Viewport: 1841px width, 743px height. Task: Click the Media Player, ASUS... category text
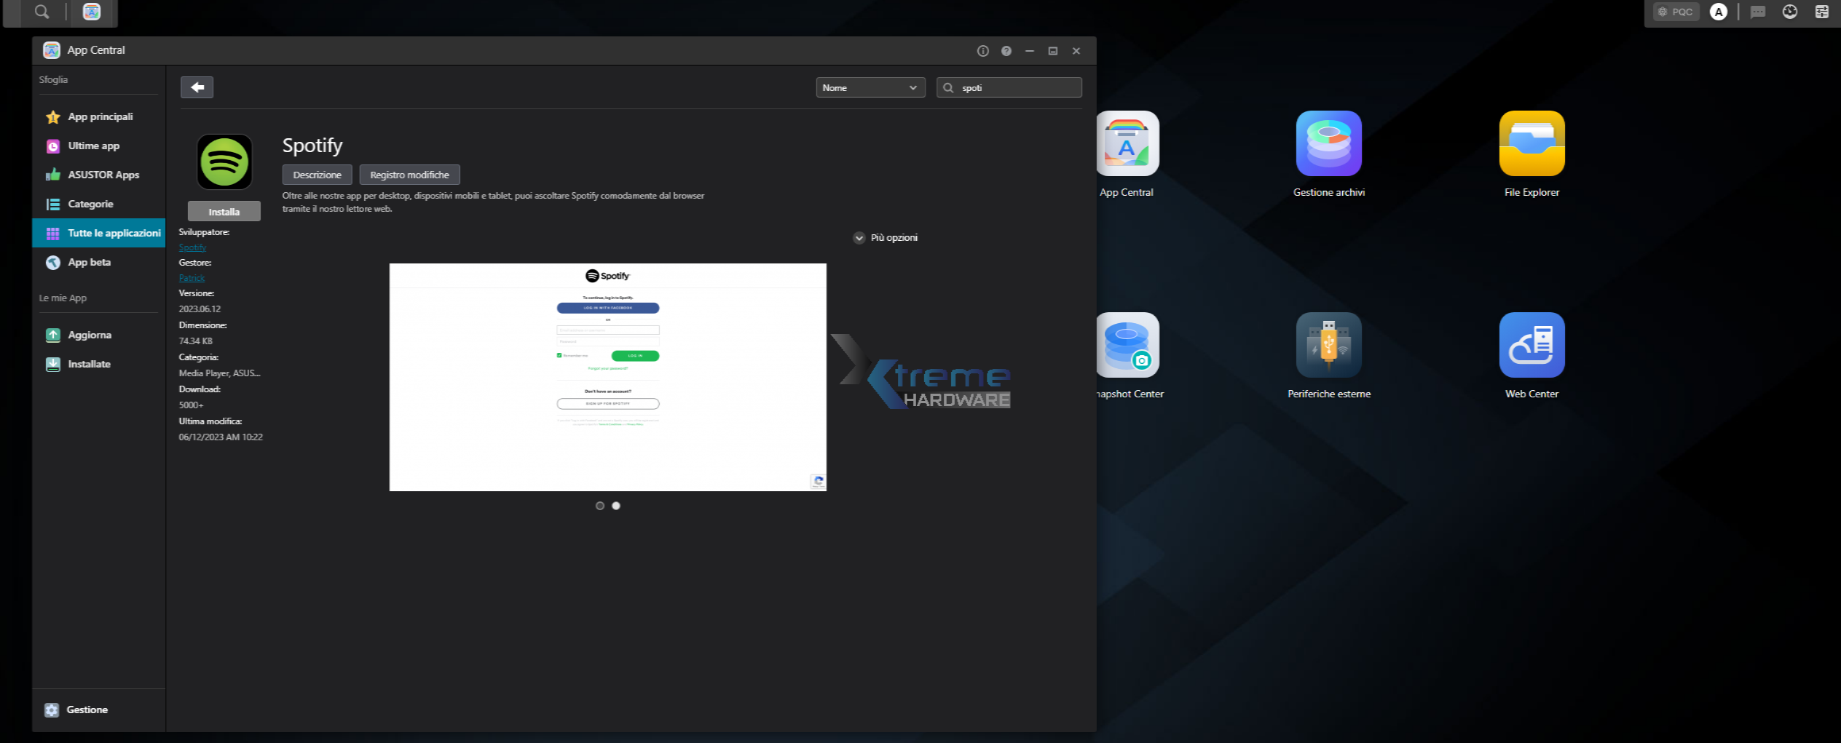tap(219, 373)
